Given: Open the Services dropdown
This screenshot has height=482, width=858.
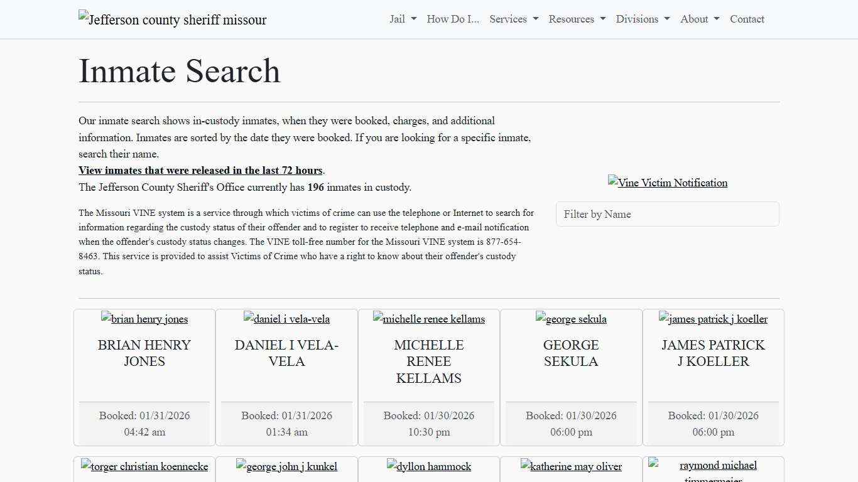Looking at the screenshot, I should coord(513,19).
